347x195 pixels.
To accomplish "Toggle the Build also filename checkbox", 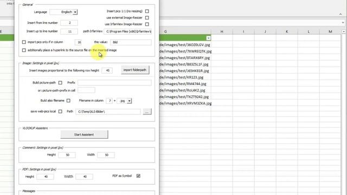I will coord(68,101).
